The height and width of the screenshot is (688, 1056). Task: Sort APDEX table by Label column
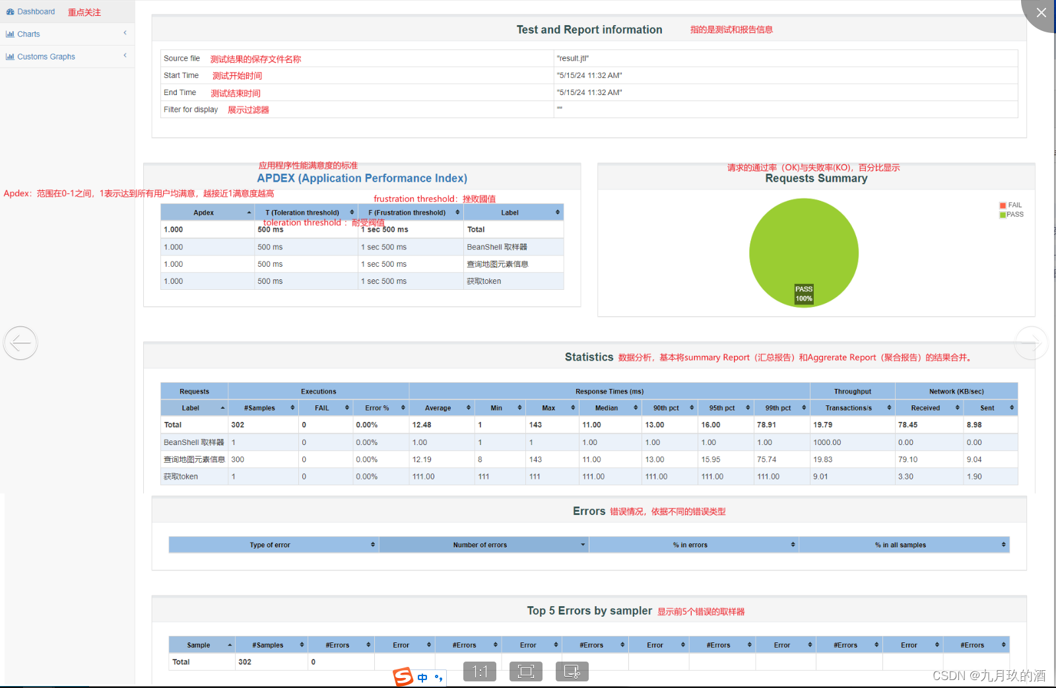pos(513,213)
